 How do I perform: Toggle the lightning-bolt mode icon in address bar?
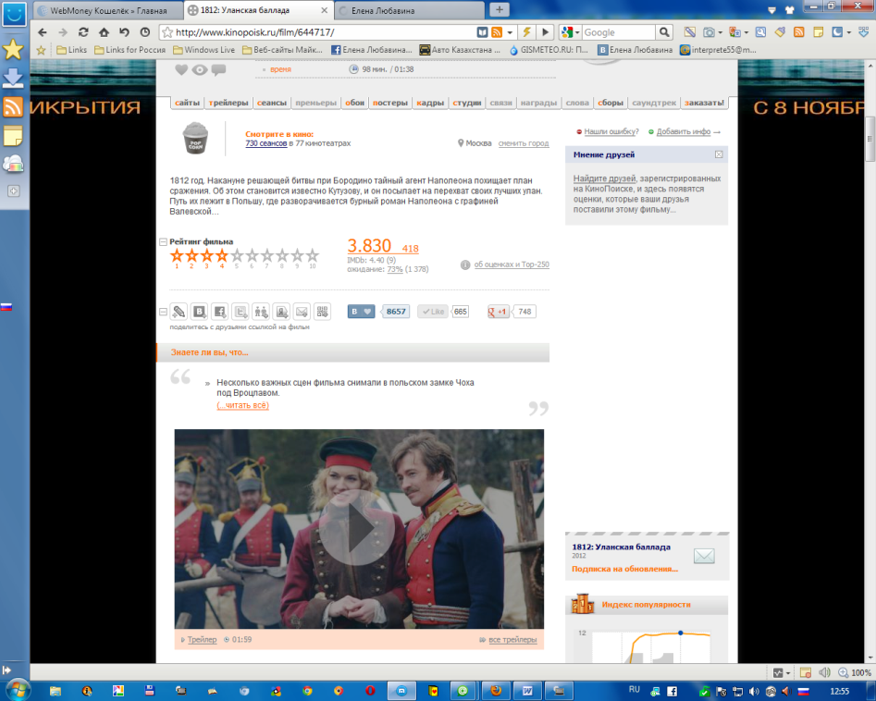526,31
